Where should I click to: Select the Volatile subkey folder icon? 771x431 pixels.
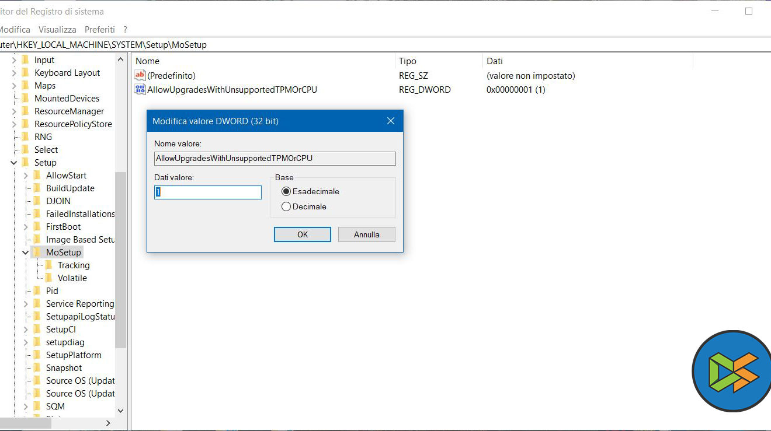pos(48,278)
